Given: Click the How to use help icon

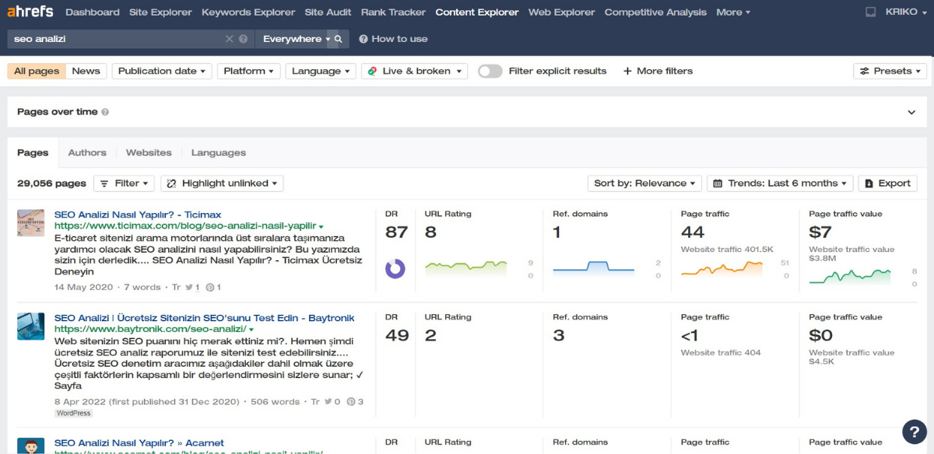Looking at the screenshot, I should (x=363, y=39).
